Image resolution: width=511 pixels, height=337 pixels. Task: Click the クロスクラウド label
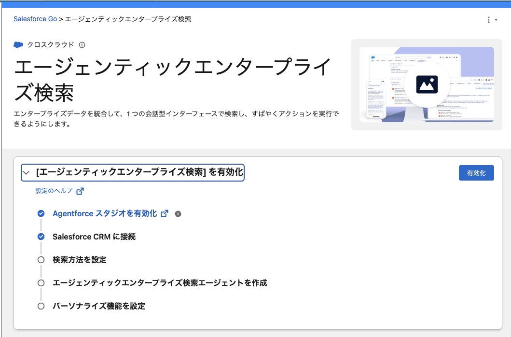(51, 45)
